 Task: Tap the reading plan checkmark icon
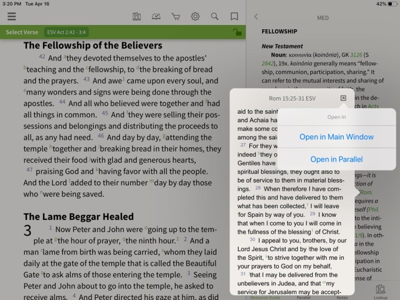[156, 16]
